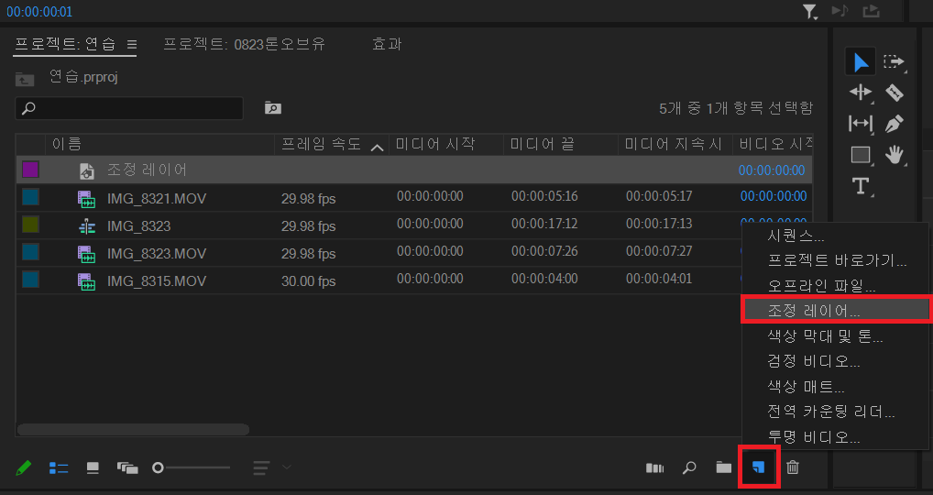Click media duration 00:00:17:13
This screenshot has width=933, height=495.
pos(659,224)
